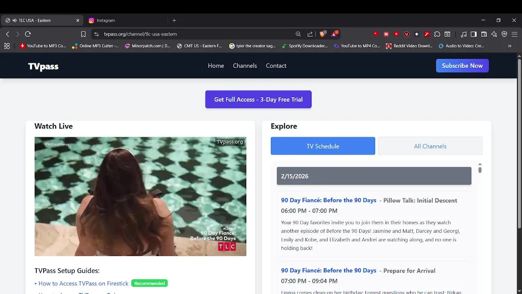This screenshot has height=294, width=522.
Task: Open the Channels nav link
Action: (x=245, y=66)
